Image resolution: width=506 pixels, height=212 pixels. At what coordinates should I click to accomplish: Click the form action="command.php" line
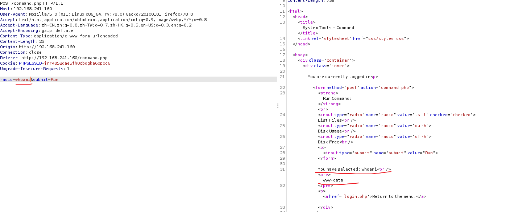pyautogui.click(x=363, y=87)
